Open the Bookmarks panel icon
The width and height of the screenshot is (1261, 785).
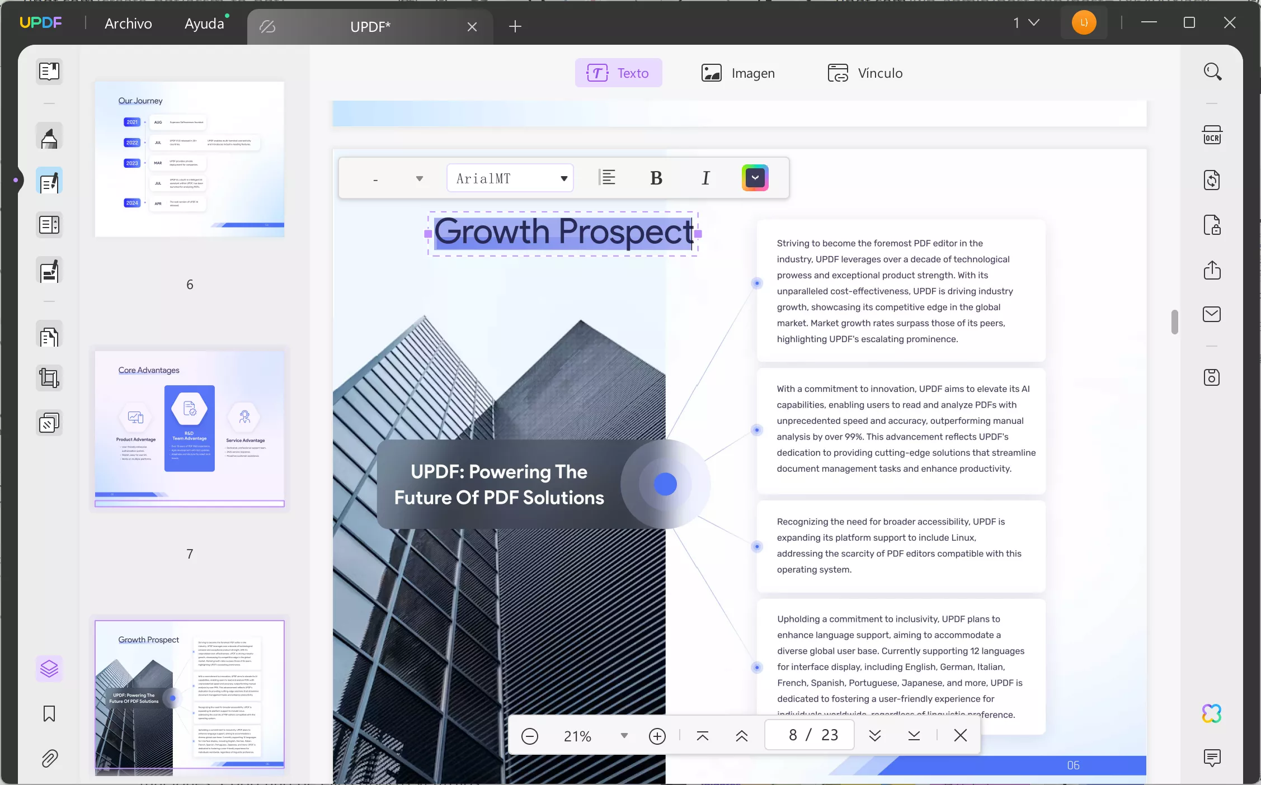click(49, 714)
